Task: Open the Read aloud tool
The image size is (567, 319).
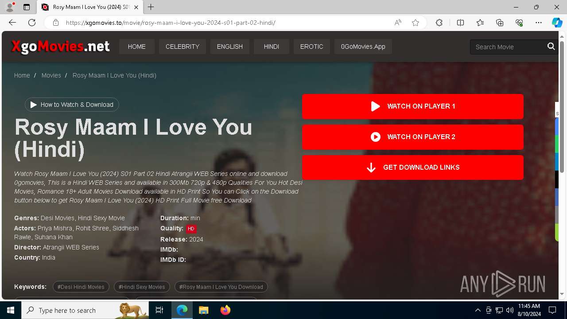Action: click(398, 23)
